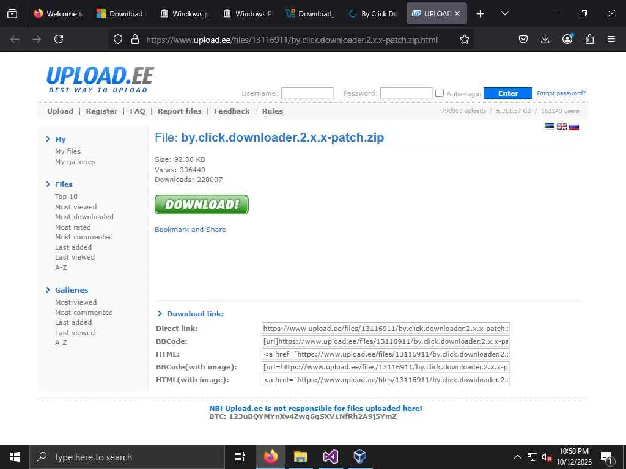Bookmark this page with star icon

pos(465,39)
